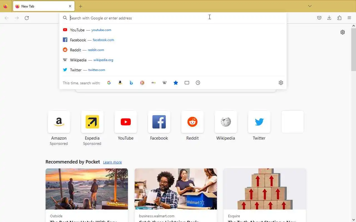Search in open Tabs icon

pos(187,83)
